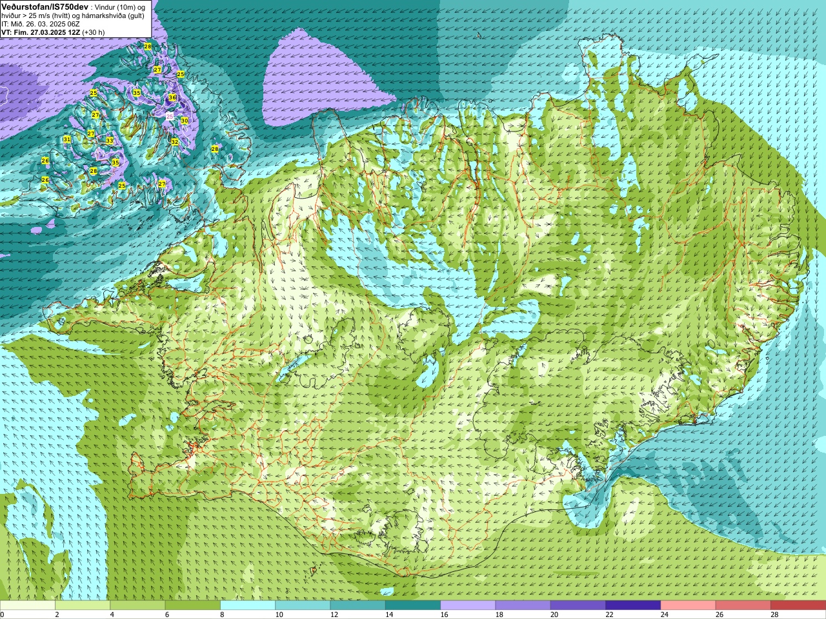This screenshot has height=619, width=826.
Task: Click the bold title Veðurstofan/IS750dev
Action: pos(45,7)
